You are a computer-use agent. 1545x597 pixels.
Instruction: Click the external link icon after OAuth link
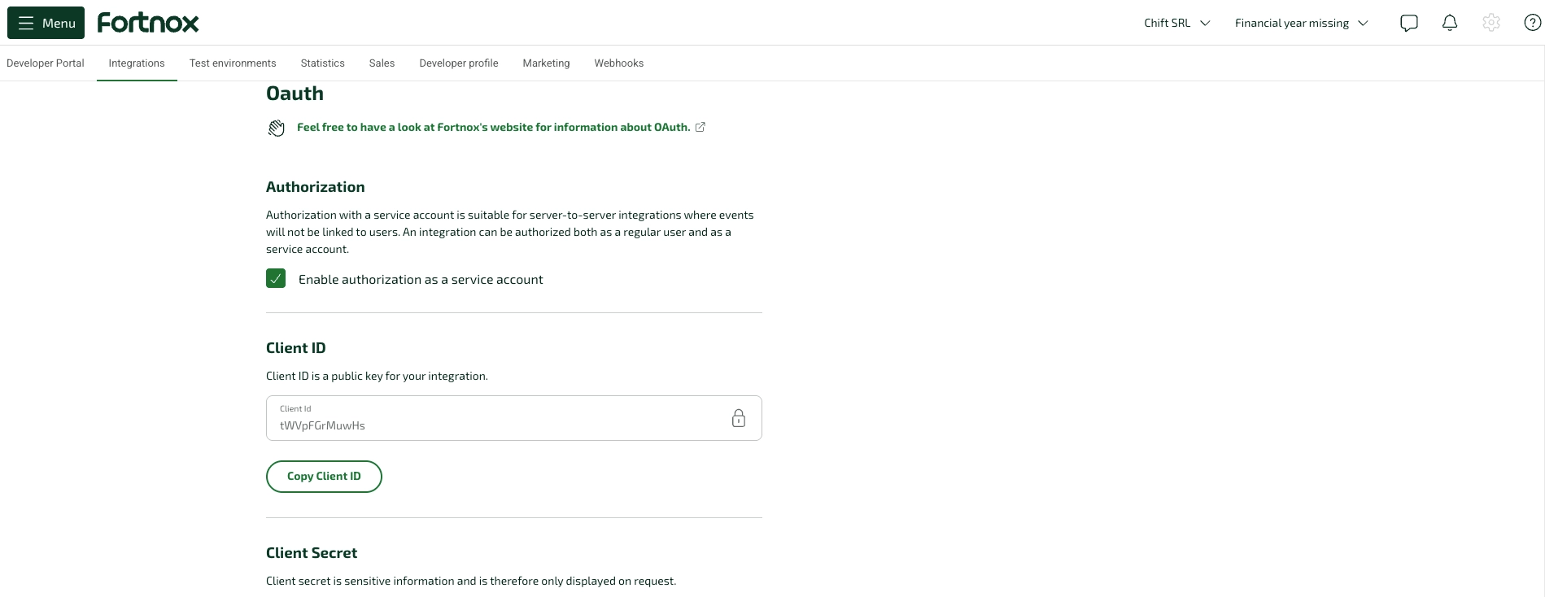[x=700, y=127]
